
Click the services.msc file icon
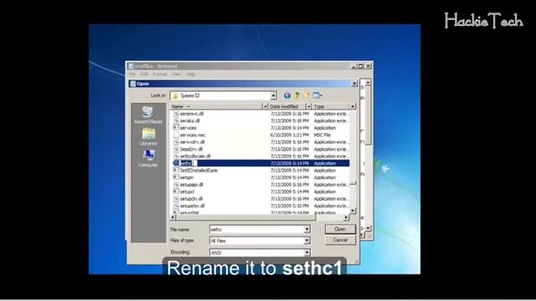pyautogui.click(x=176, y=135)
